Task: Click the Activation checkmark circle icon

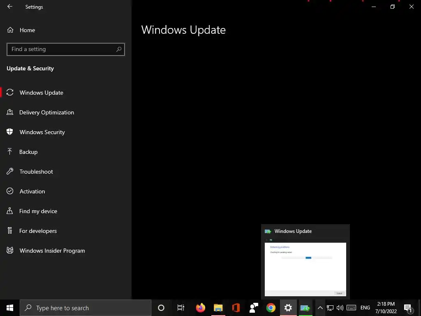Action: pos(10,191)
